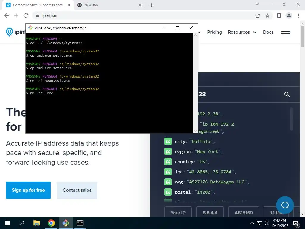The height and width of the screenshot is (229, 305).
Task: Click the Contact sales button
Action: click(77, 190)
